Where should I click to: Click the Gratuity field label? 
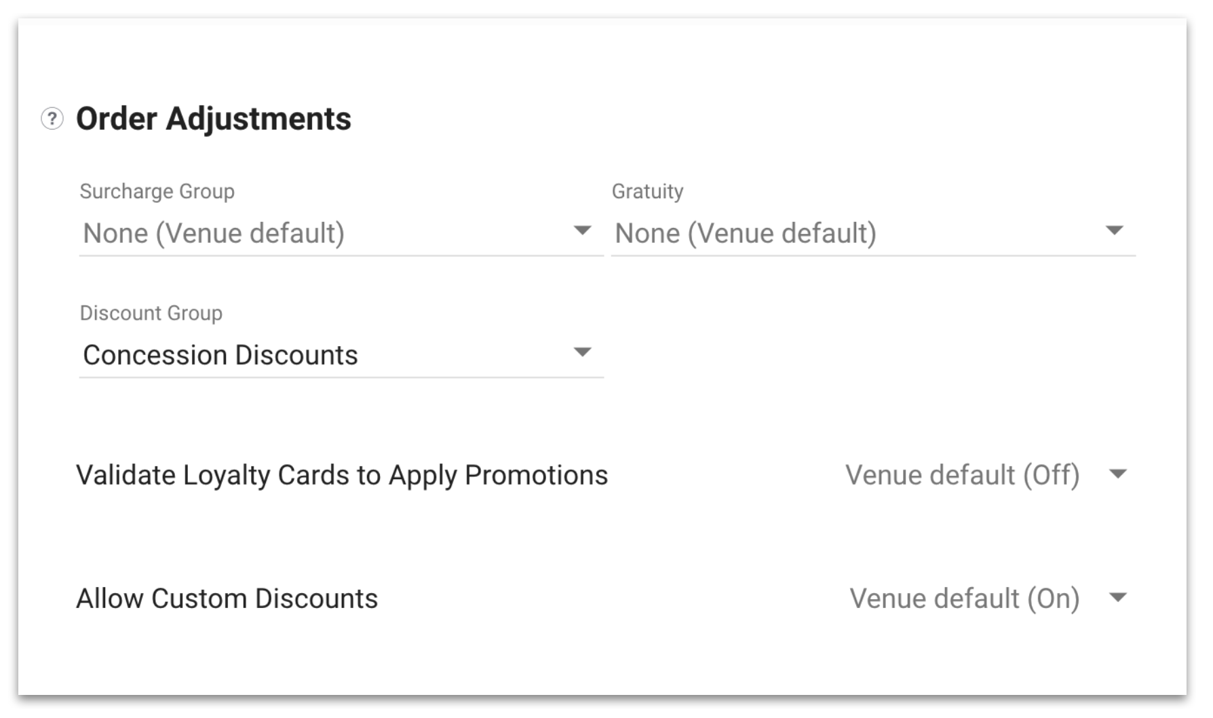click(x=647, y=191)
